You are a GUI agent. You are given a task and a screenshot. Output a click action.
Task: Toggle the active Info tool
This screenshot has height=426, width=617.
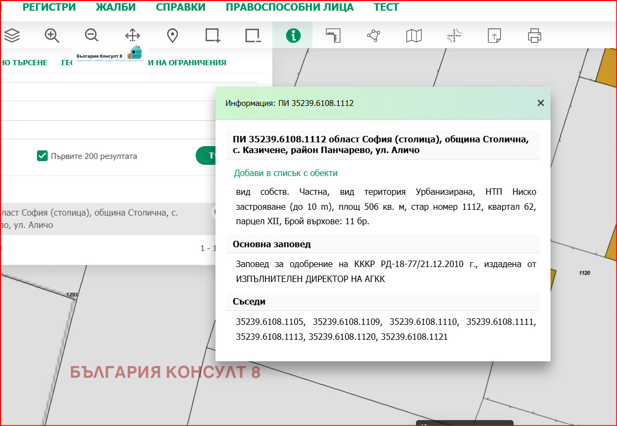click(x=292, y=35)
